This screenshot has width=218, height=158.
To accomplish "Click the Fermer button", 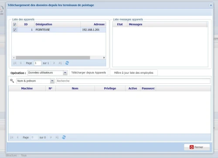I will click(x=197, y=147).
